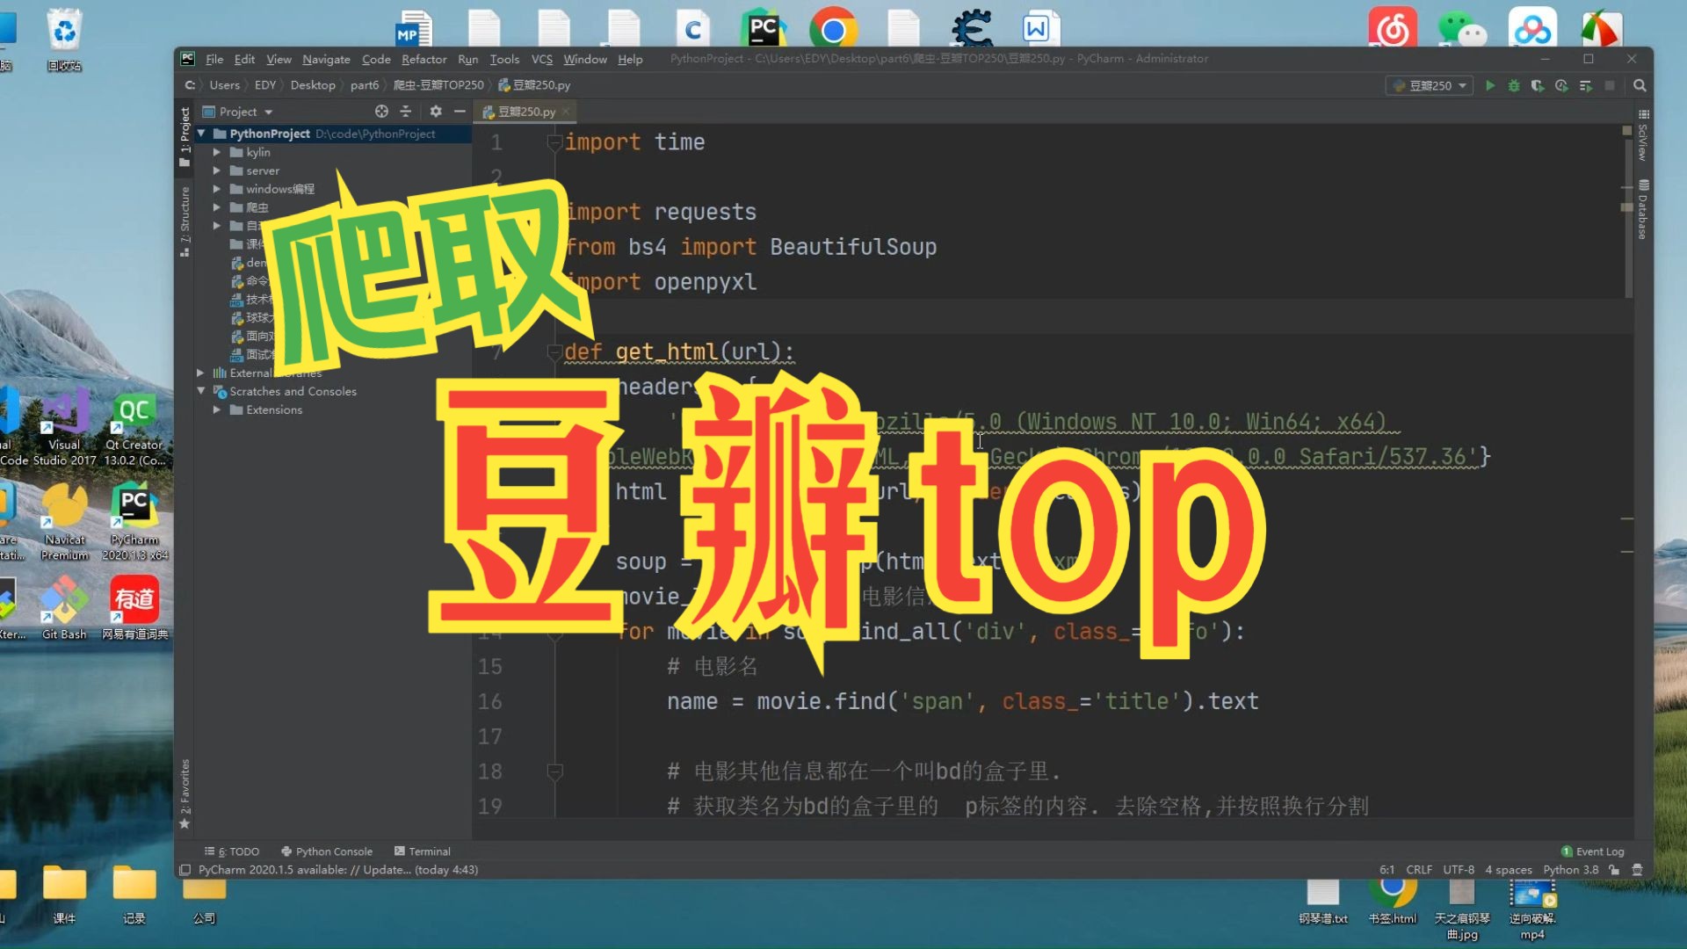Open the SciView side tool window
The image size is (1687, 949).
[x=1643, y=135]
